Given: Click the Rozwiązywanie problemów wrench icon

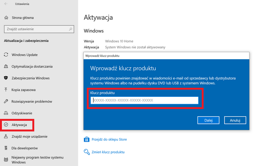Looking at the screenshot, I should click(6, 101).
